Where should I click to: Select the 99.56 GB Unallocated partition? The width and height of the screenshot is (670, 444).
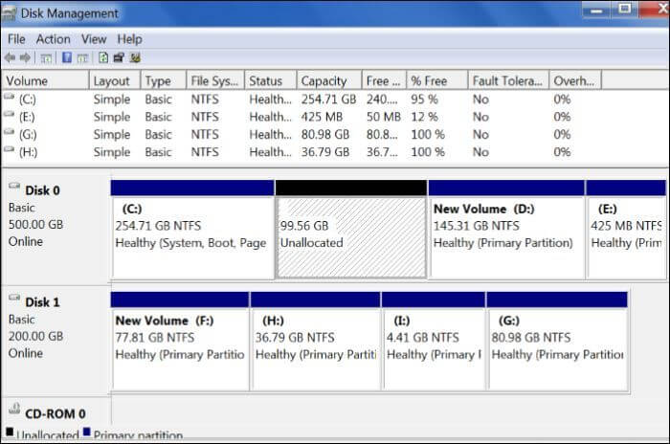(x=350, y=235)
